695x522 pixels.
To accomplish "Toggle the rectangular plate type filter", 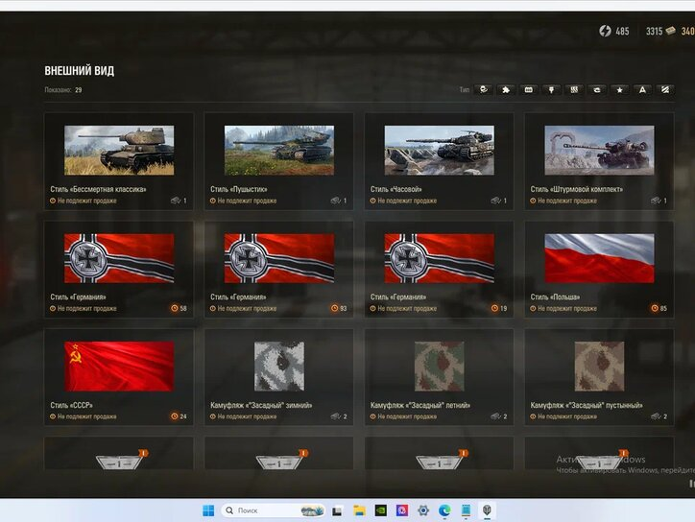I will coord(528,90).
